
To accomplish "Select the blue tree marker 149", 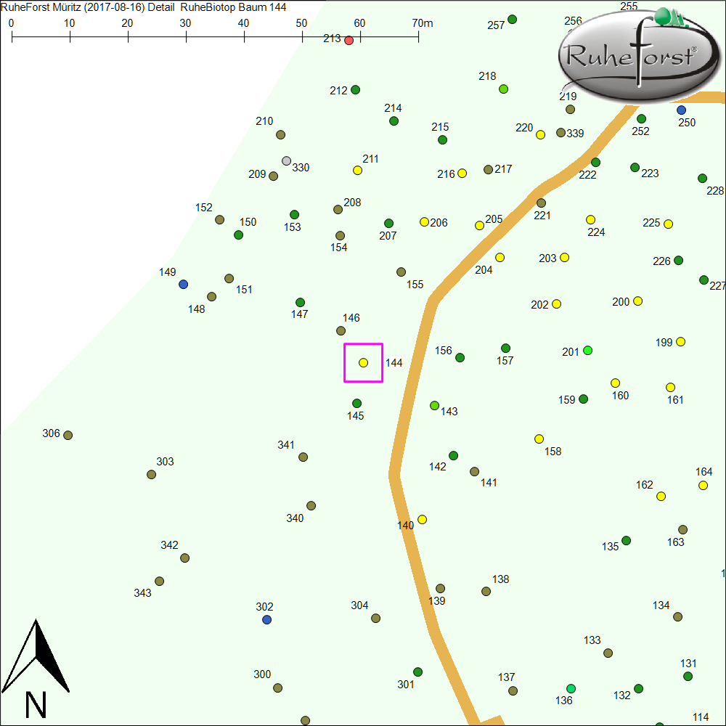I will (184, 284).
